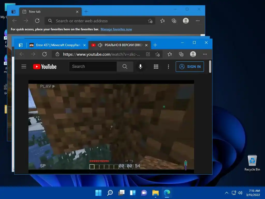Click Microsoft Edge taskbar icon
265x199 pixels.
pyautogui.click(x=167, y=193)
